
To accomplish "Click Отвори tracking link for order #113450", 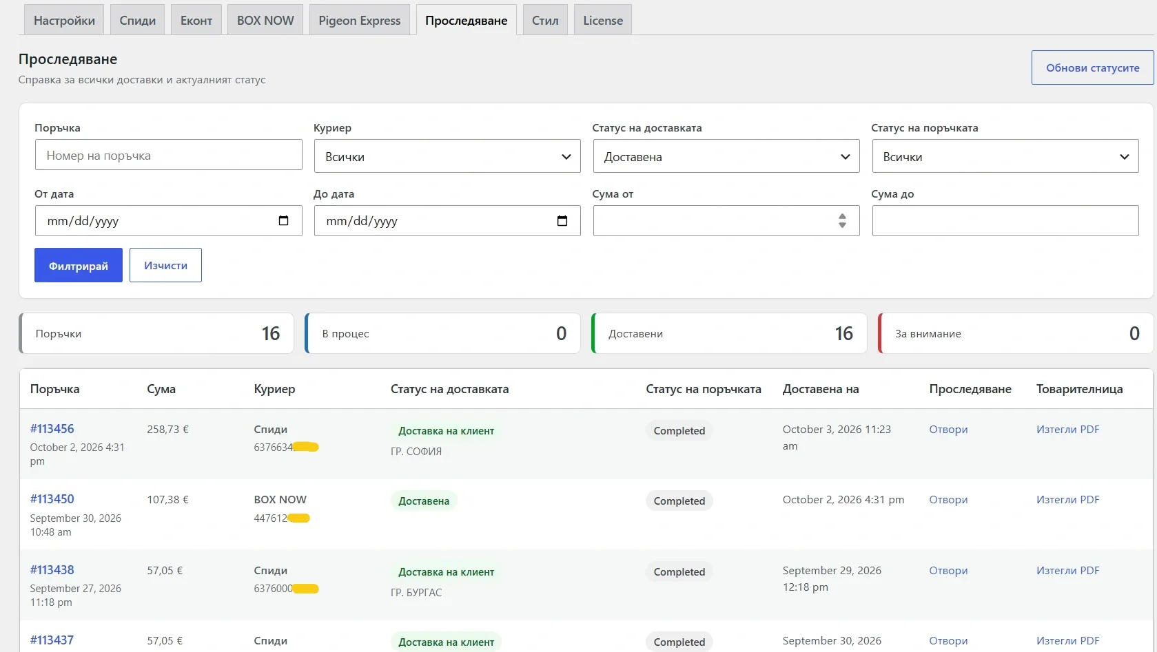I will pos(948,499).
